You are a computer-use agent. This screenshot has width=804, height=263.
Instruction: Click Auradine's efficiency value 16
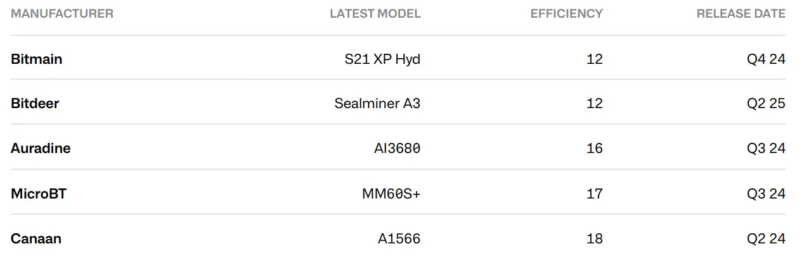pyautogui.click(x=595, y=149)
